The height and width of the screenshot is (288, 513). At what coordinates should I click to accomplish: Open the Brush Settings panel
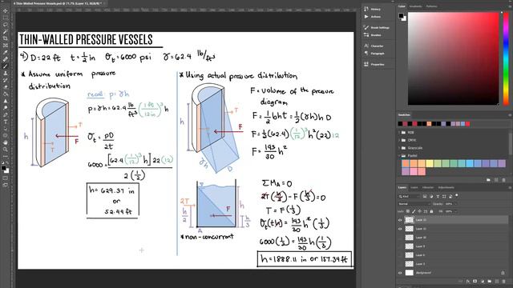tap(377, 27)
